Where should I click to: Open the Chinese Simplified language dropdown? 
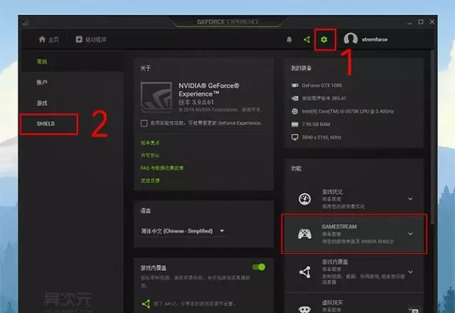tap(183, 231)
